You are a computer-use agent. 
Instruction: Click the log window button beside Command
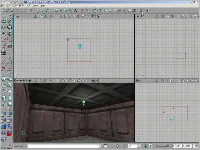pos(105,146)
